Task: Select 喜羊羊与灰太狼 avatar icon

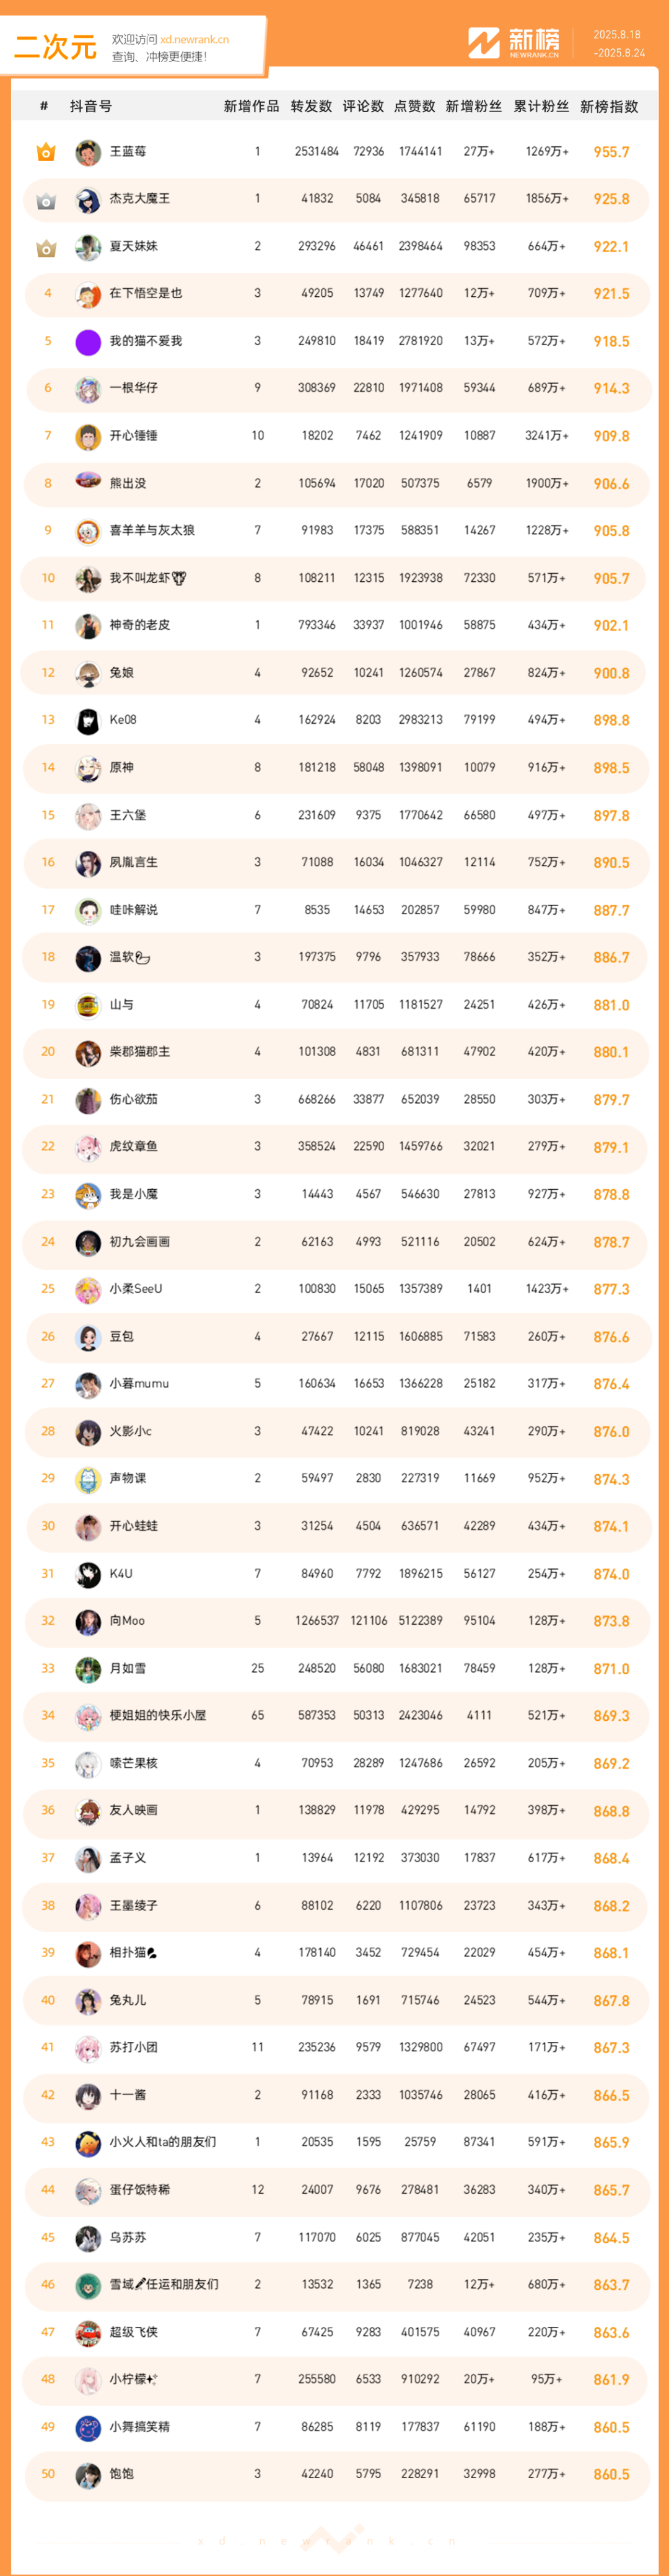Action: pos(88,531)
